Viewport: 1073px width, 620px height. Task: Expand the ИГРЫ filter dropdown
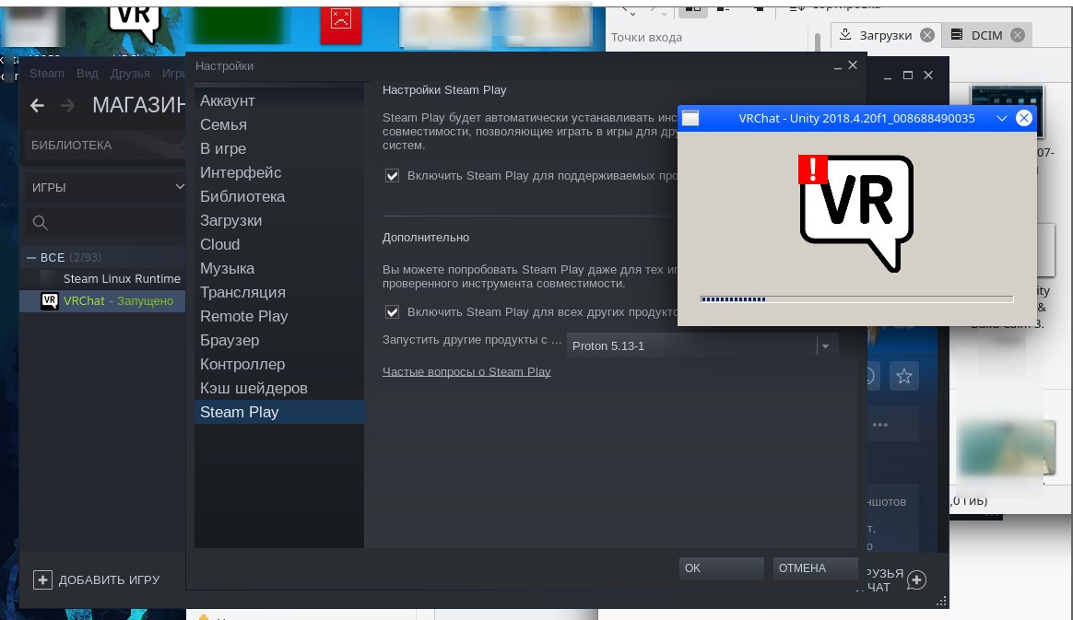click(x=105, y=187)
